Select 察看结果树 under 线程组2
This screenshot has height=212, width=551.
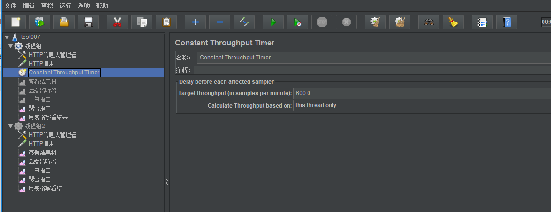[x=43, y=153]
